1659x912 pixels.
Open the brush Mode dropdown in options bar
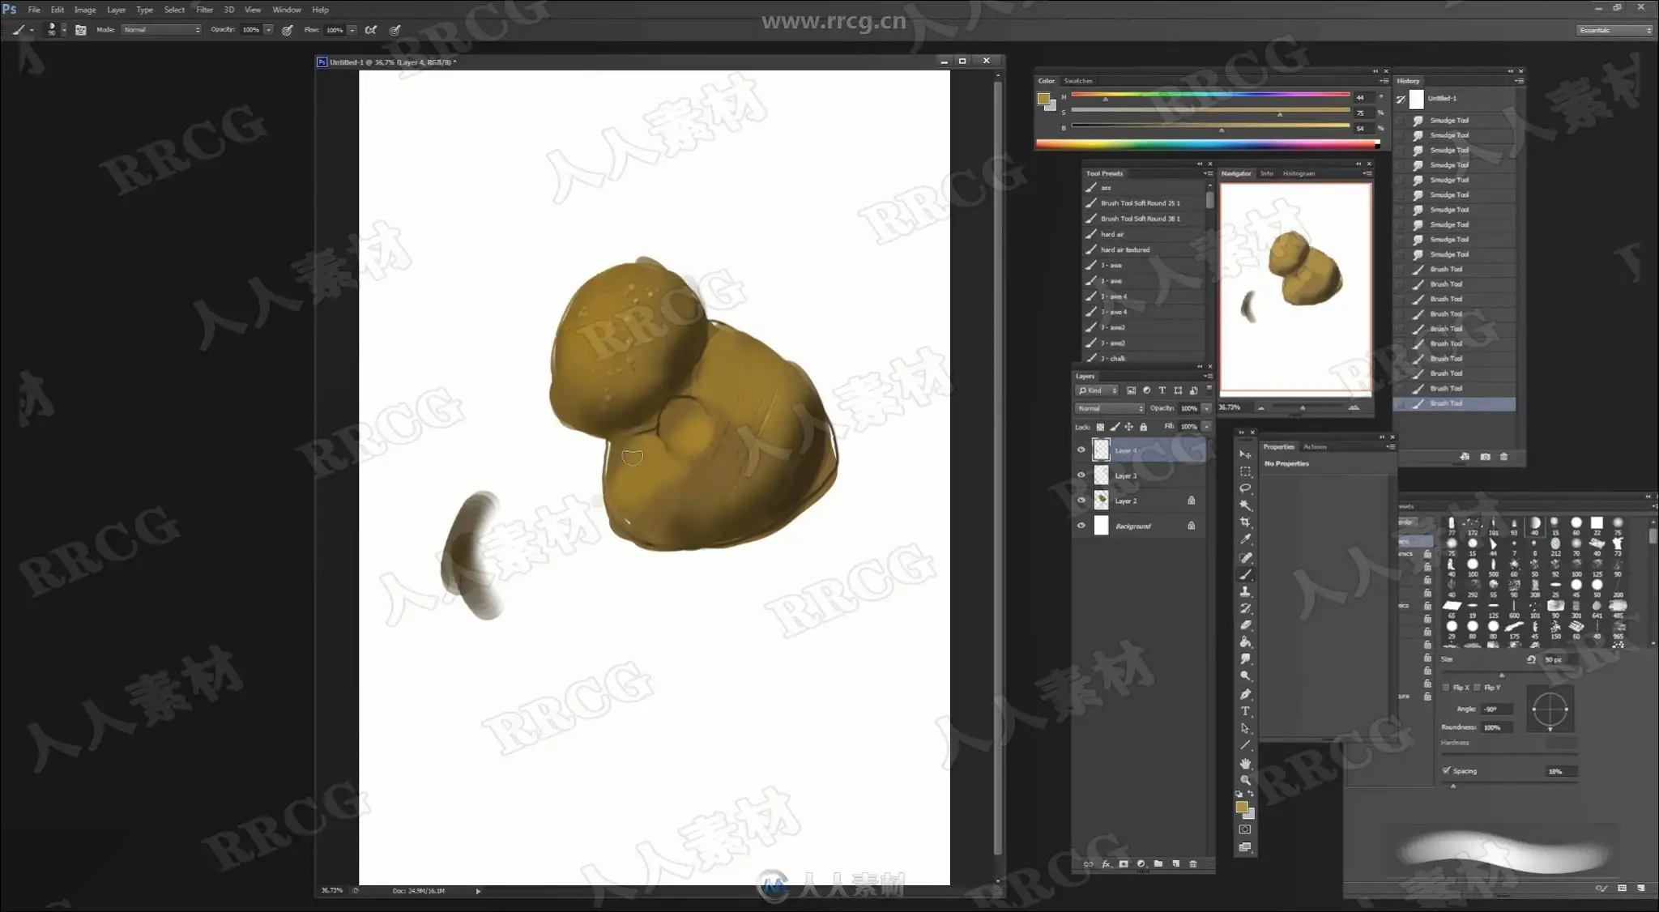161,30
